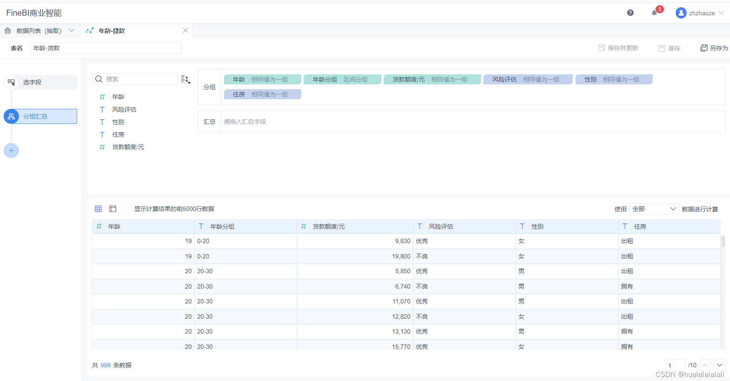Click the 19,800 loan amount cell
Viewport: 730px width, 381px height.
tap(355, 256)
